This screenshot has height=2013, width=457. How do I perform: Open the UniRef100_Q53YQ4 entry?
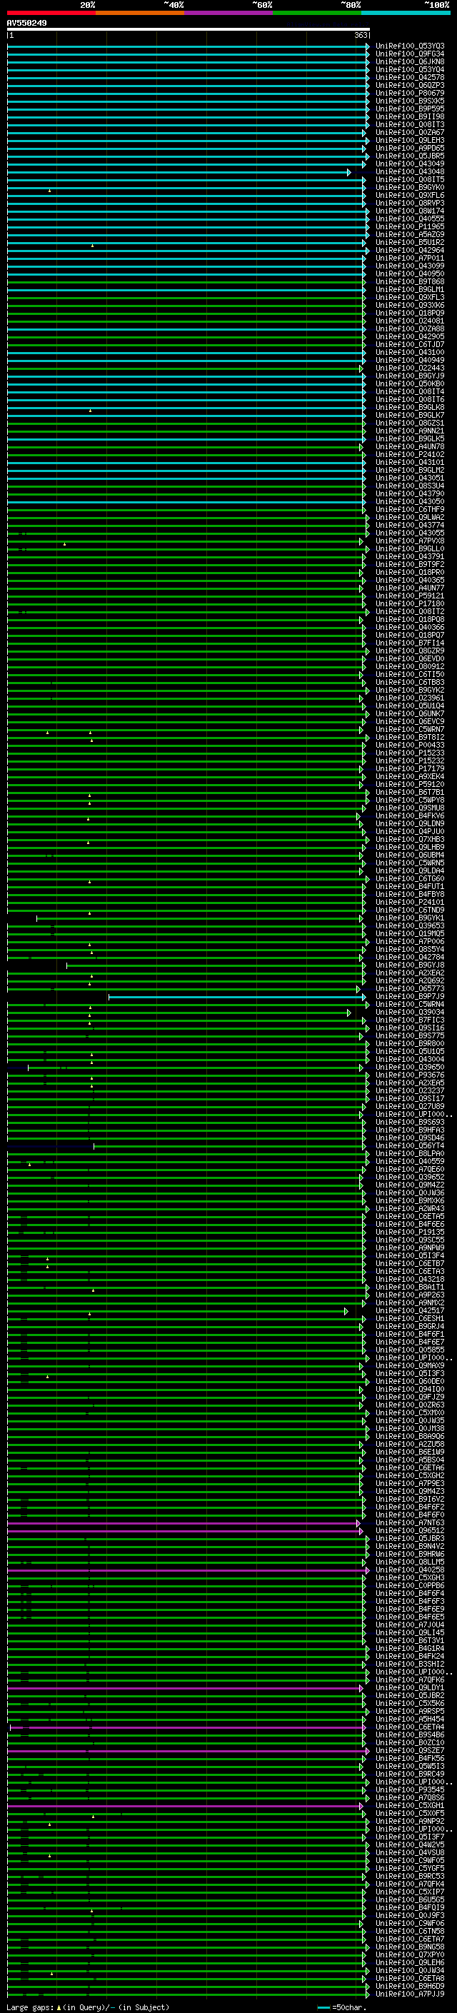[x=410, y=69]
